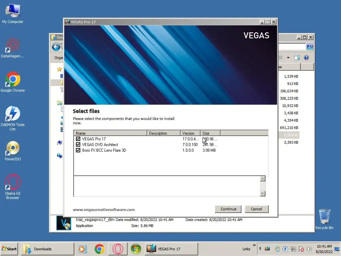Viewport: 341px width, 256px height.
Task: Click the trial_vegaspro17 file thumbnail in details pane
Action: tap(64, 223)
